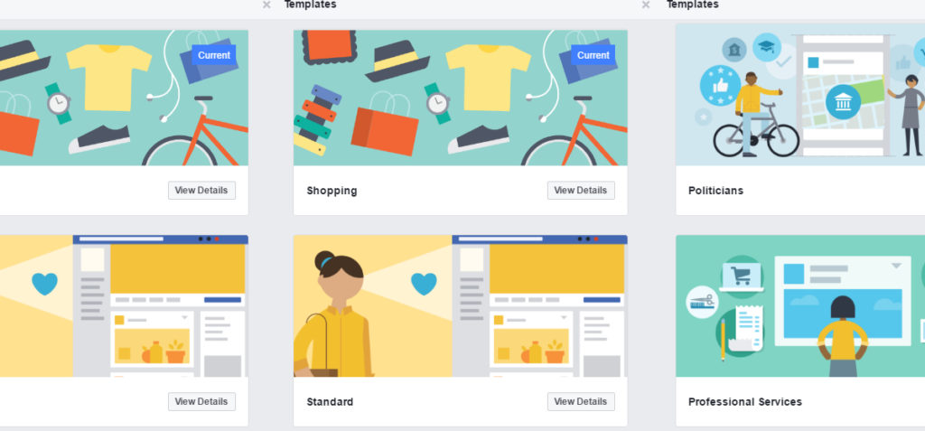Click the thumbs-up icon in Politicians thumbnail
Viewport: 925px width, 431px height.
coord(720,86)
